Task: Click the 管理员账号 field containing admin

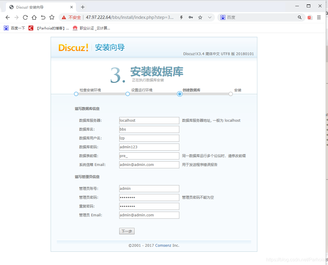Action: click(x=149, y=189)
